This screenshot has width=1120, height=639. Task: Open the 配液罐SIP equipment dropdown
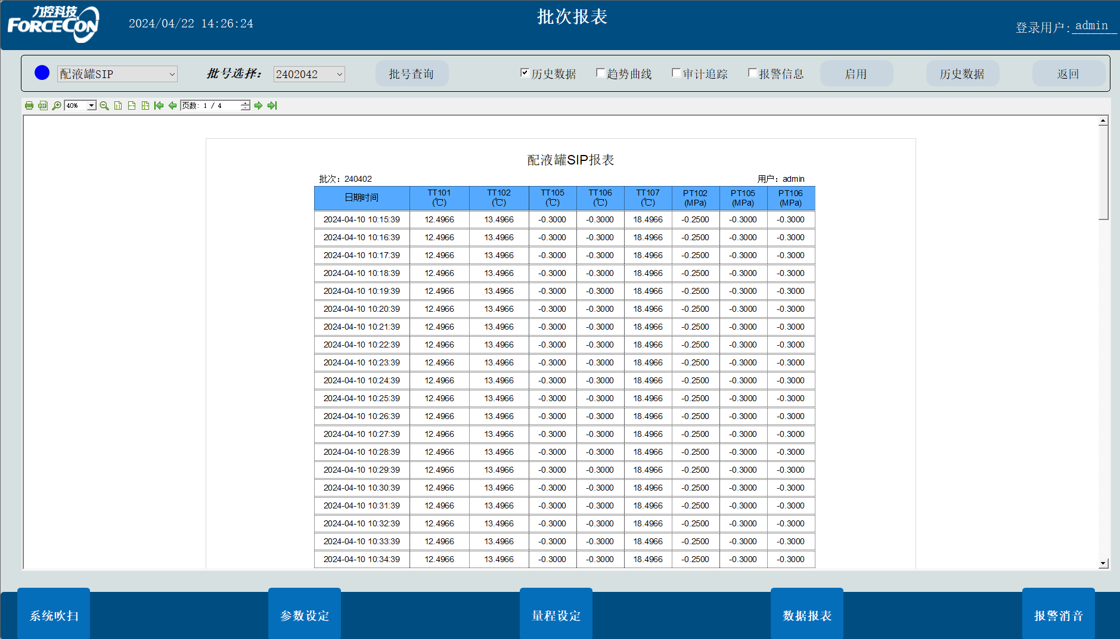coord(172,74)
